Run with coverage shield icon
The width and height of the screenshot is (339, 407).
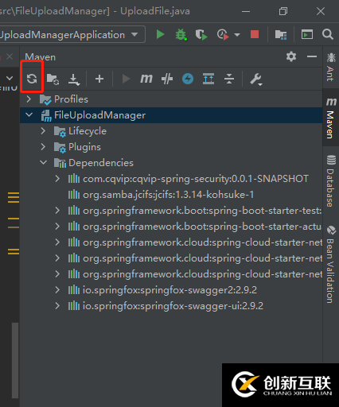(201, 35)
